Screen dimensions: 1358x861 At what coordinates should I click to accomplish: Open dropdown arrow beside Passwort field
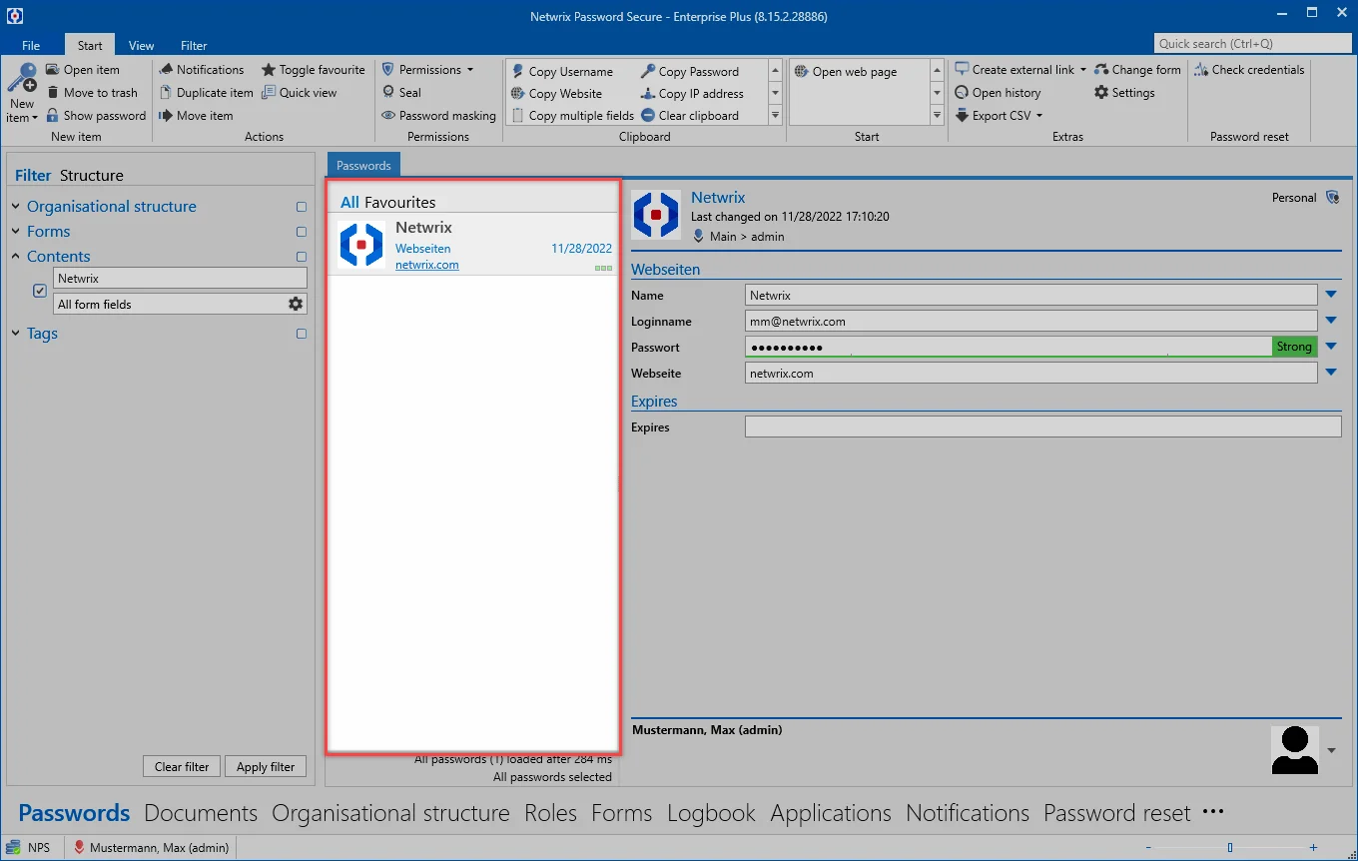coord(1331,347)
